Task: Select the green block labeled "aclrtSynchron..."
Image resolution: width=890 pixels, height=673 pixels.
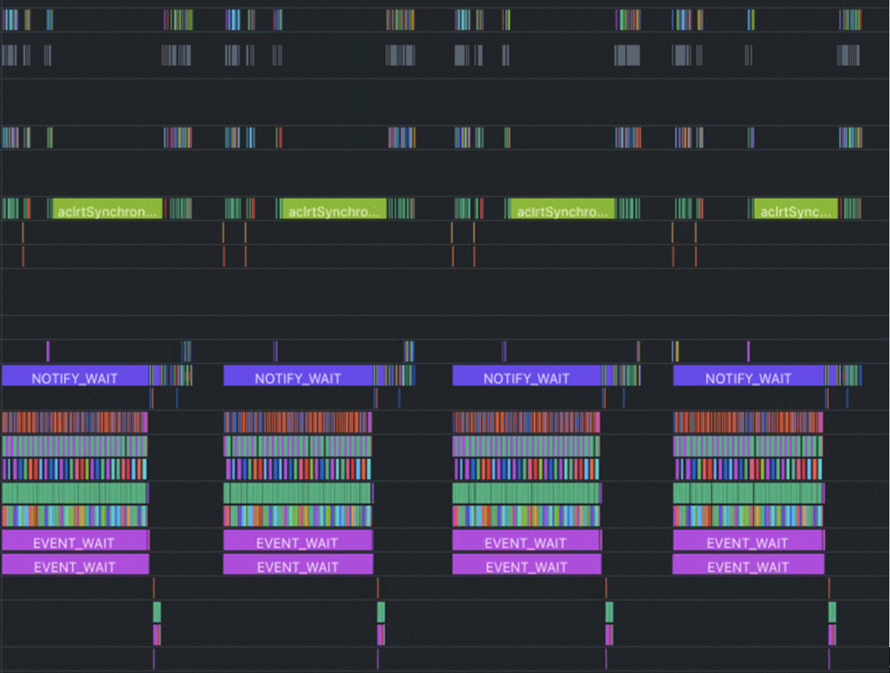Action: (107, 209)
